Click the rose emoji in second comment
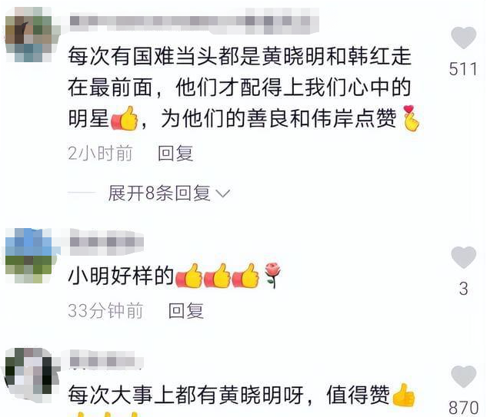487x417 pixels. click(272, 275)
